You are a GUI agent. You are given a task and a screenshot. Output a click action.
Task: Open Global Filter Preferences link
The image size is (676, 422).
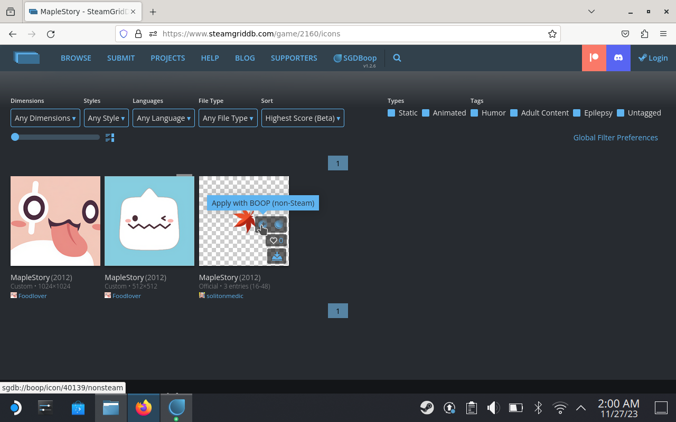pos(616,138)
